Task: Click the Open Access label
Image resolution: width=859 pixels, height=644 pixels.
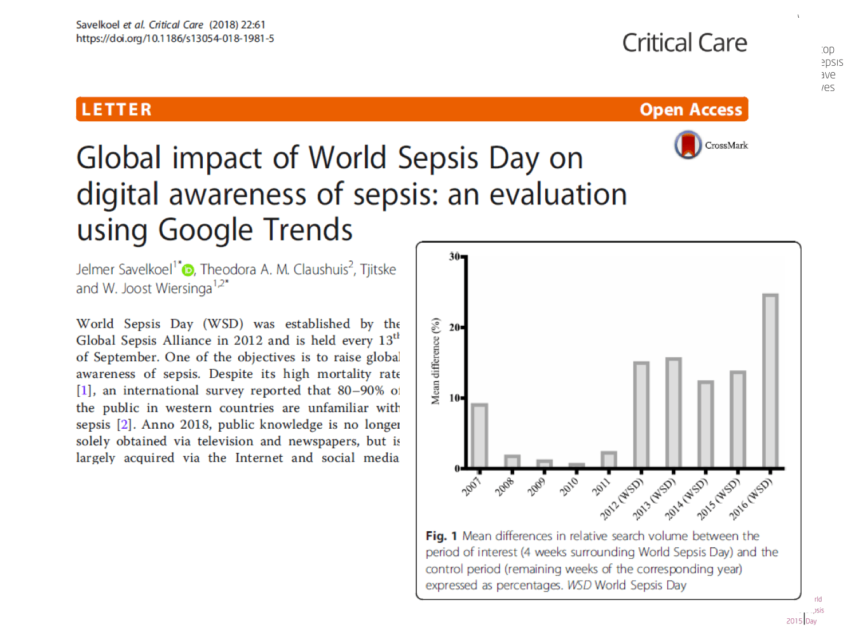Action: (x=691, y=109)
